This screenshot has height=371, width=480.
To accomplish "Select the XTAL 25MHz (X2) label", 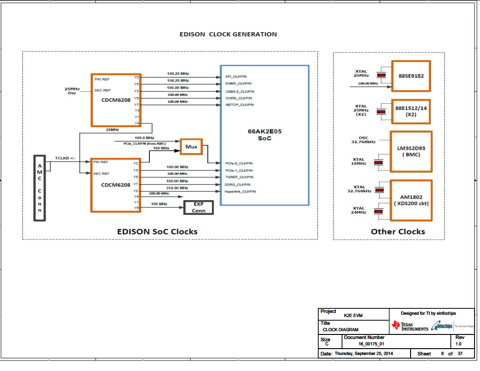I will (x=361, y=110).
